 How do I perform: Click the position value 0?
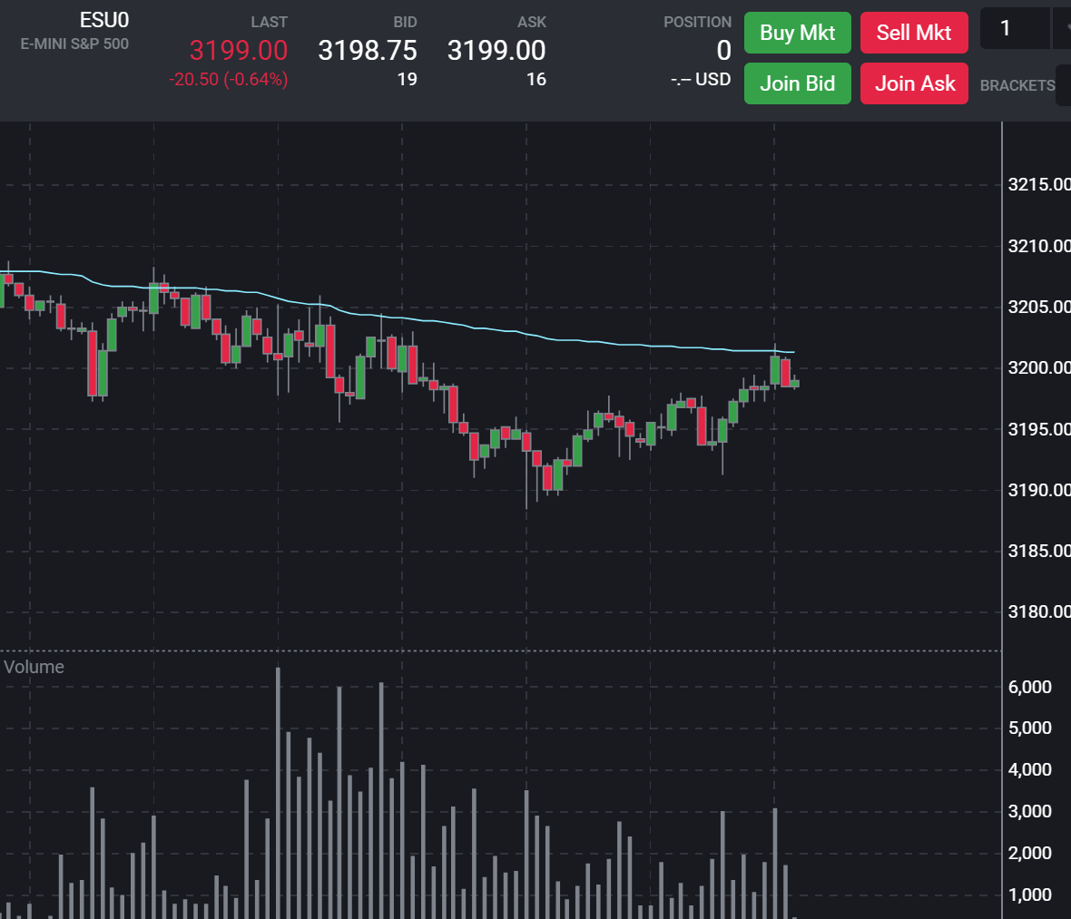pos(723,51)
